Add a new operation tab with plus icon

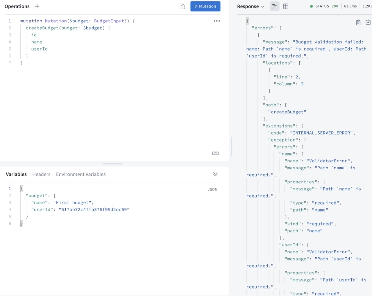tap(37, 6)
